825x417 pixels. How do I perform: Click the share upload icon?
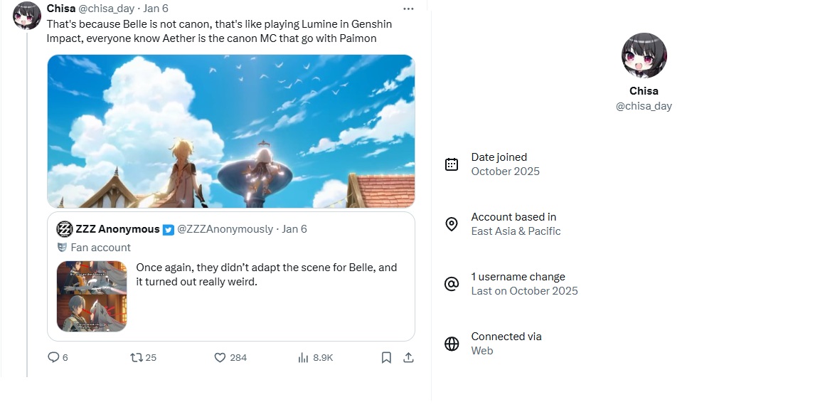tap(408, 357)
